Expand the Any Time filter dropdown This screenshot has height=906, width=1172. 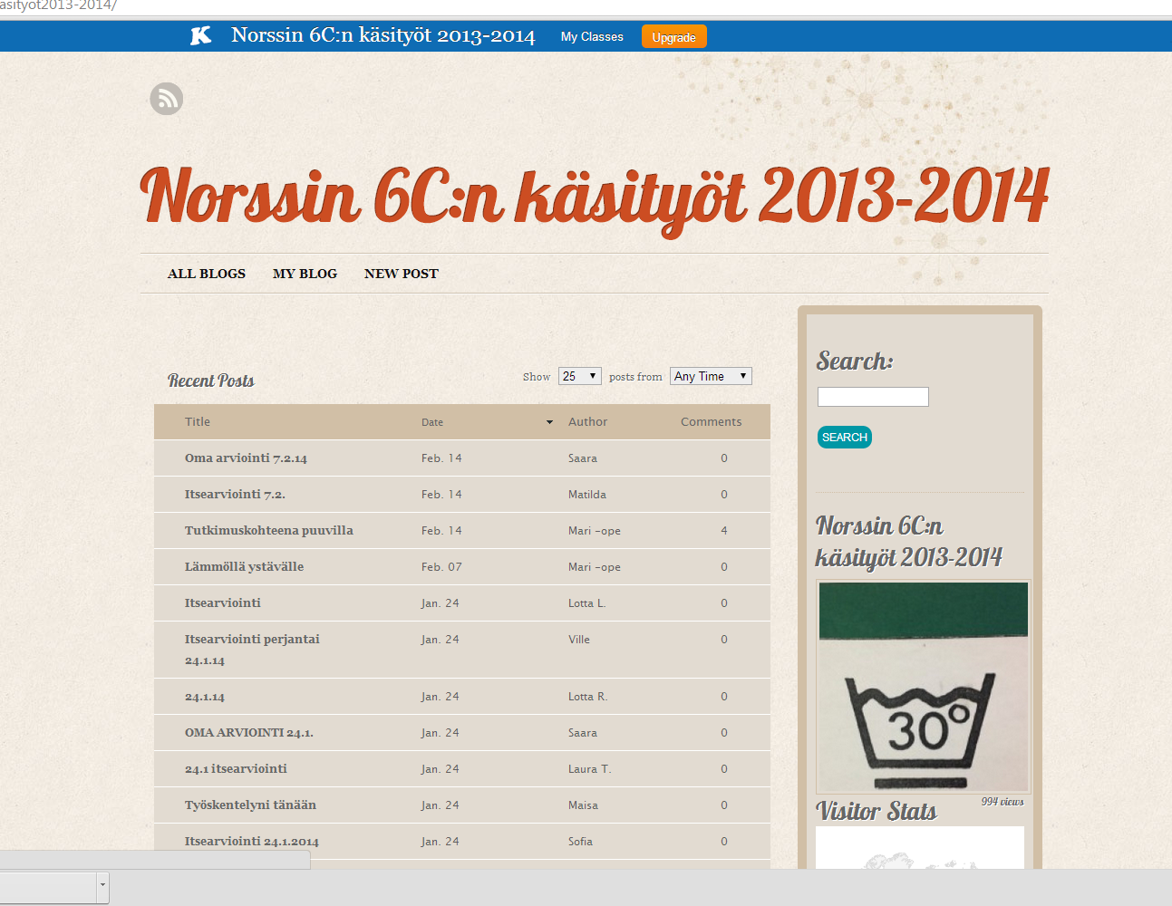[711, 376]
